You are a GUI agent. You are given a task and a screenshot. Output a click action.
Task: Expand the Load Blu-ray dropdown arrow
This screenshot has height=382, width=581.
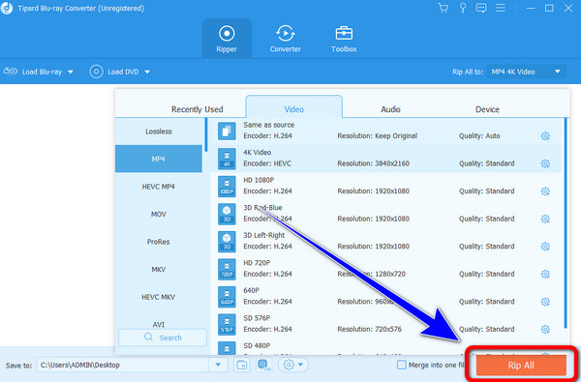coord(71,72)
